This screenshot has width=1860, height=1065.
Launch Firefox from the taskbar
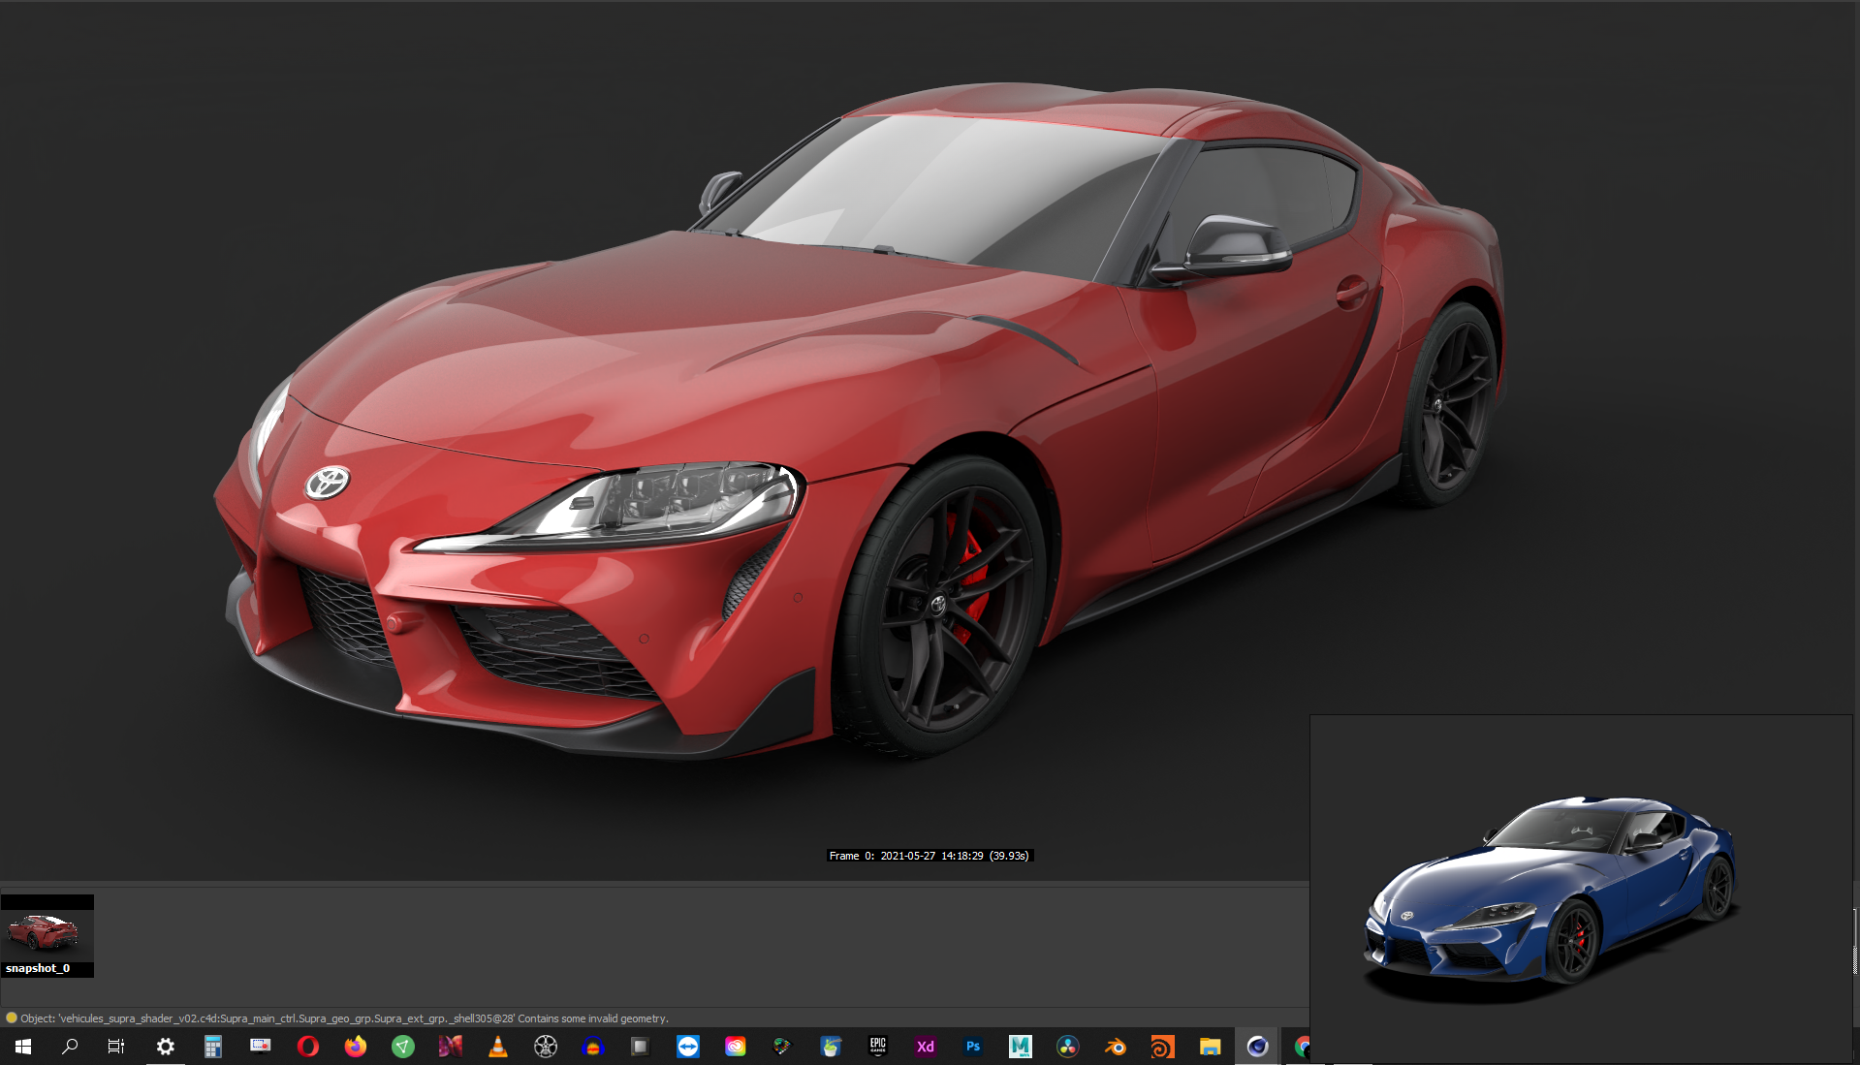tap(356, 1047)
